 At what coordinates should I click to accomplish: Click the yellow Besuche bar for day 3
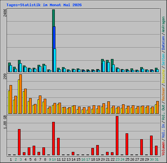click(x=19, y=96)
